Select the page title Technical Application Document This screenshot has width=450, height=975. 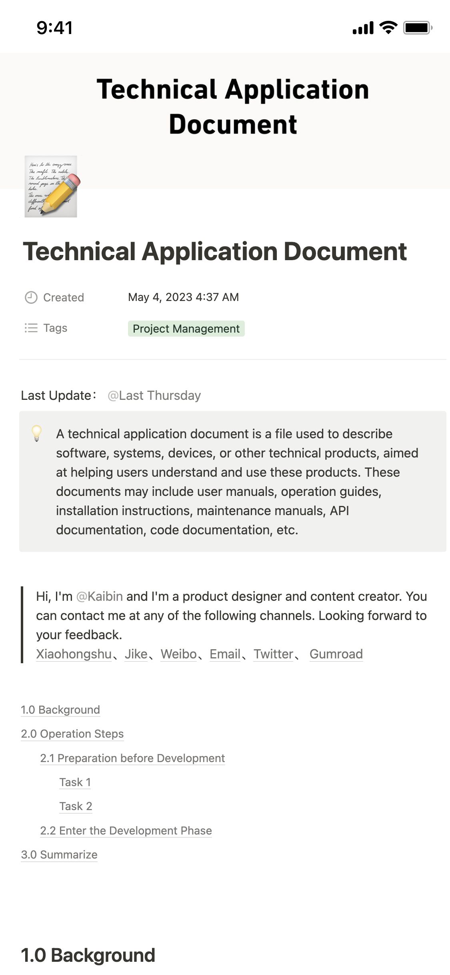tap(215, 251)
